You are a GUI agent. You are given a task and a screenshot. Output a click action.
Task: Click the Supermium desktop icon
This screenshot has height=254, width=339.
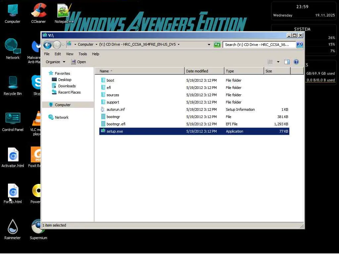38,230
